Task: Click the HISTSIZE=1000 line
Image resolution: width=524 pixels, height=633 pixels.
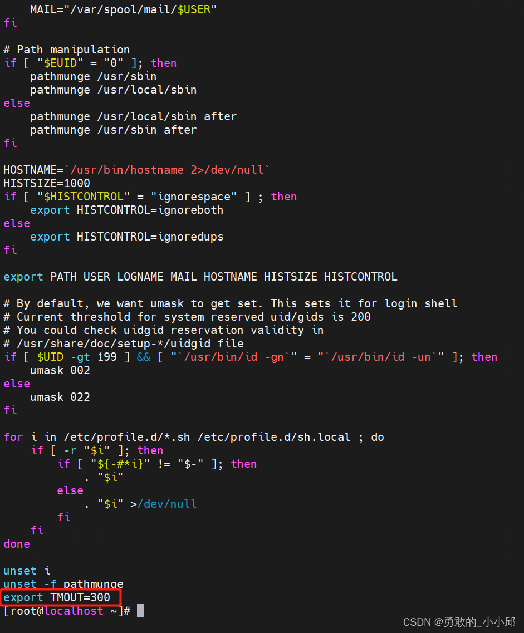Action: point(47,183)
